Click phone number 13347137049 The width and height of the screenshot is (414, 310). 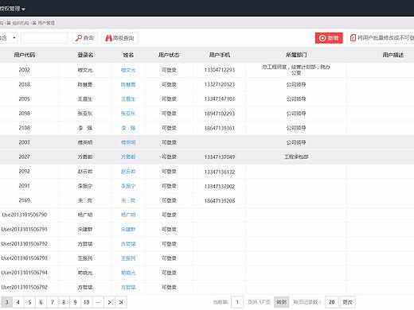click(x=220, y=157)
